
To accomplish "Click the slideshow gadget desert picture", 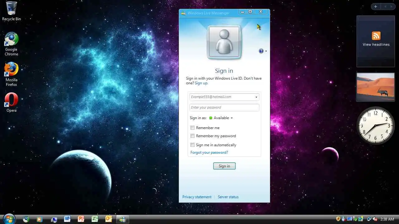I will [376, 87].
